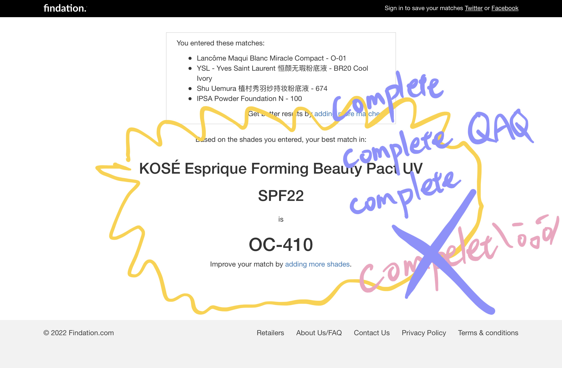
Task: Click the OC-410 shade result
Action: [x=281, y=245]
